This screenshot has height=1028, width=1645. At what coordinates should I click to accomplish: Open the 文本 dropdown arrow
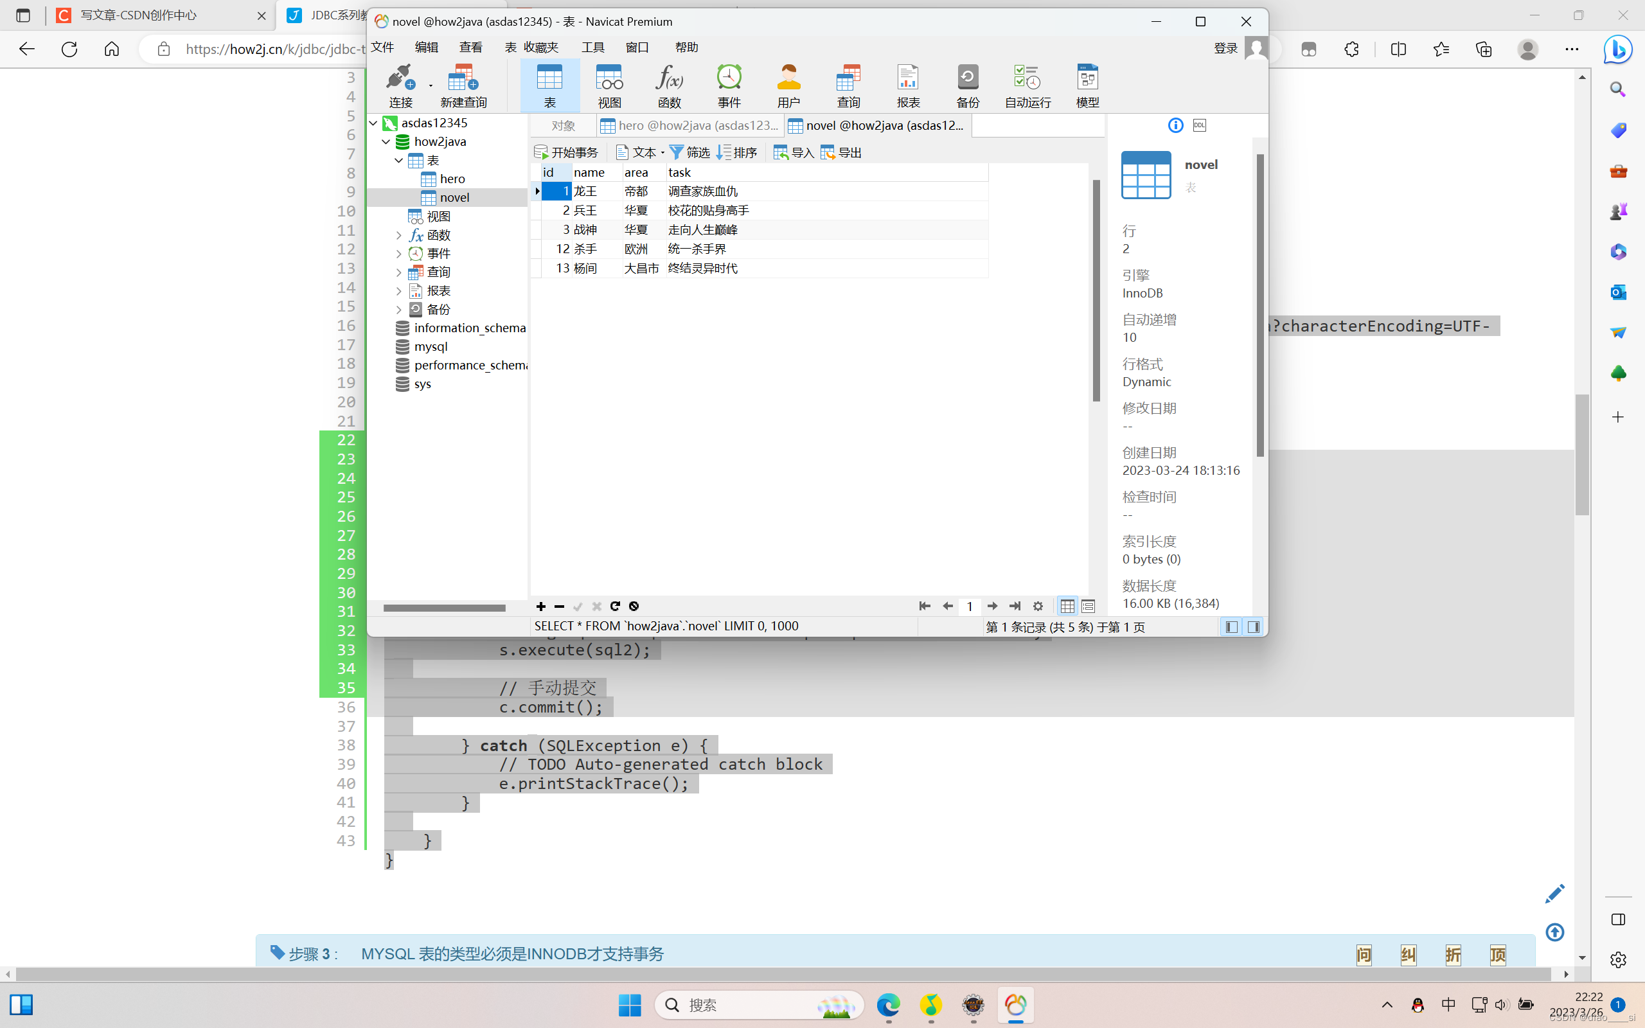coord(662,153)
